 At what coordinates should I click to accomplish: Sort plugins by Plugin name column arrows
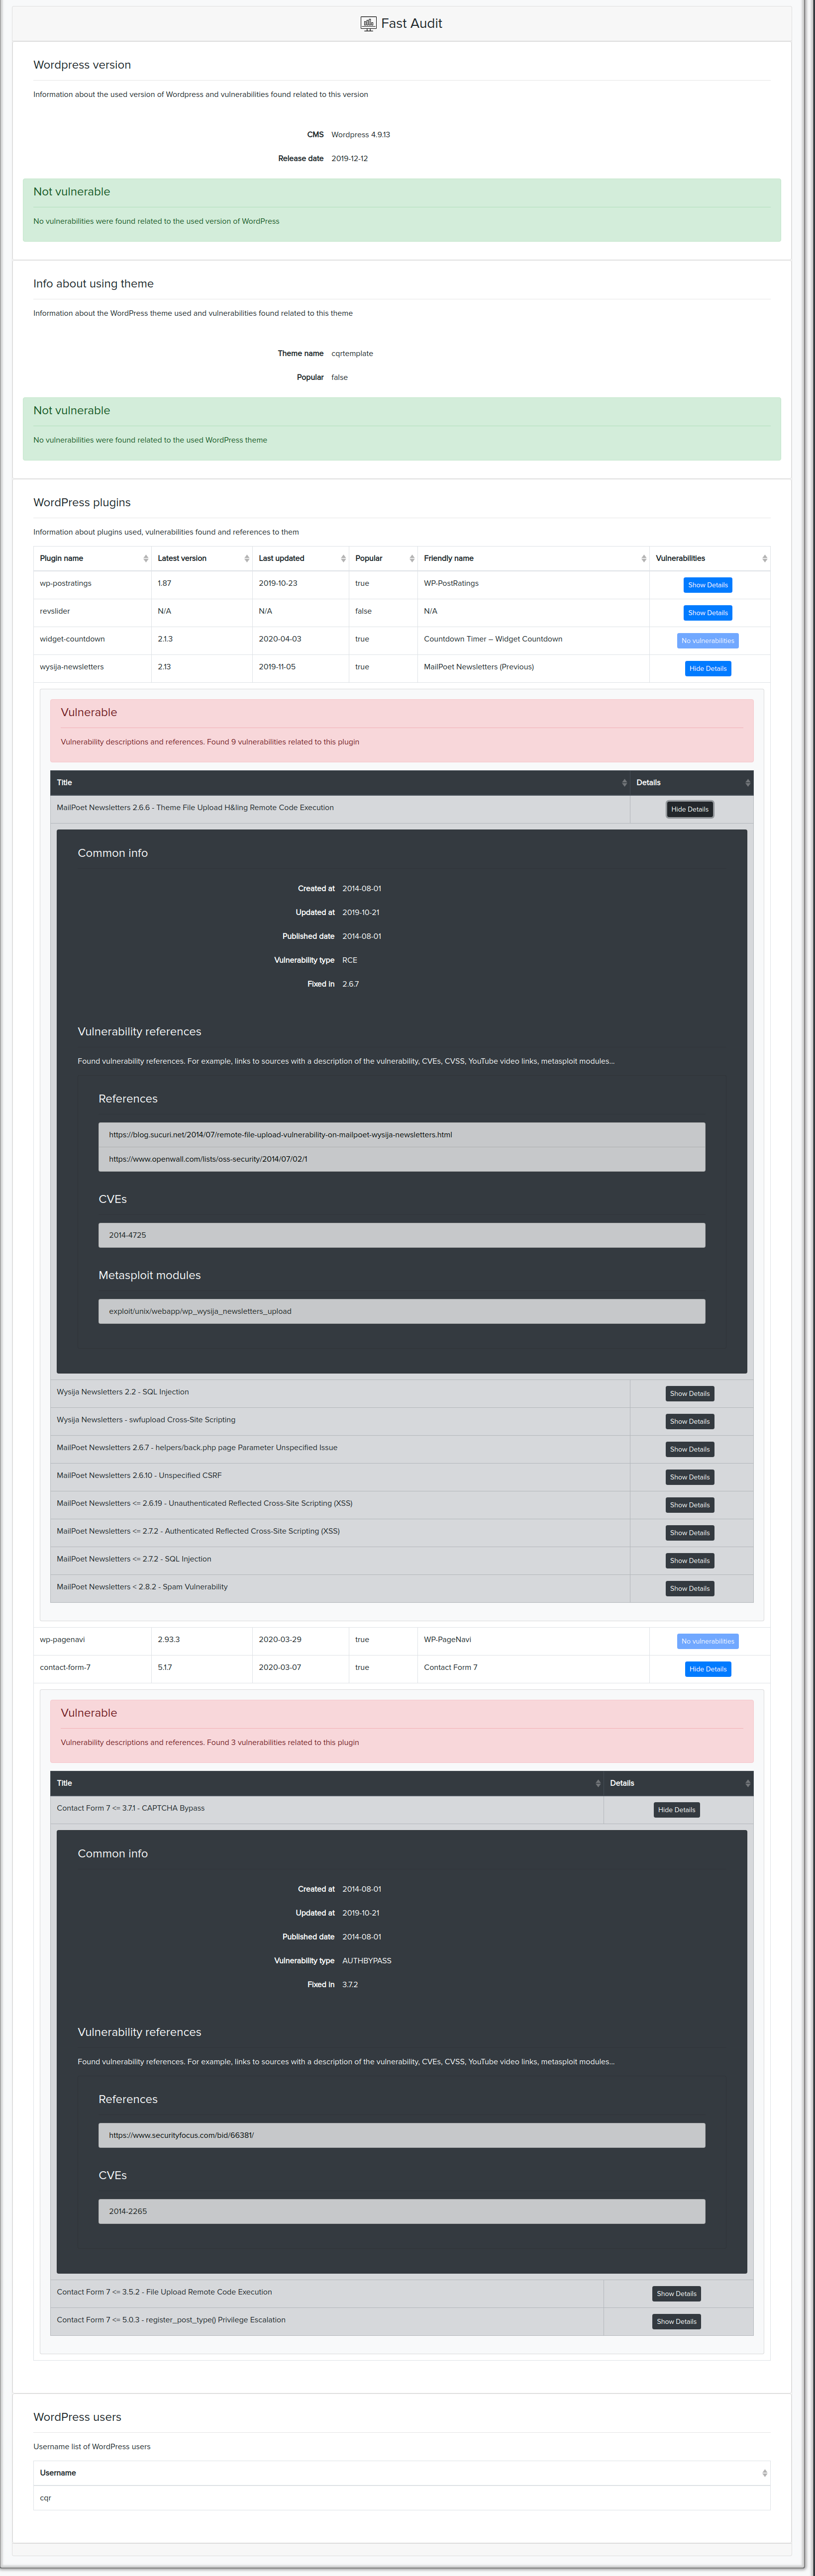[146, 558]
